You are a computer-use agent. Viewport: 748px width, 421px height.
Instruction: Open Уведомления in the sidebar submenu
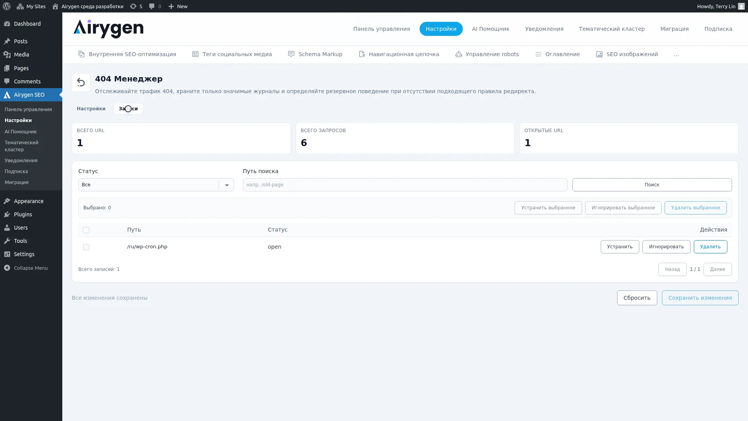[21, 161]
